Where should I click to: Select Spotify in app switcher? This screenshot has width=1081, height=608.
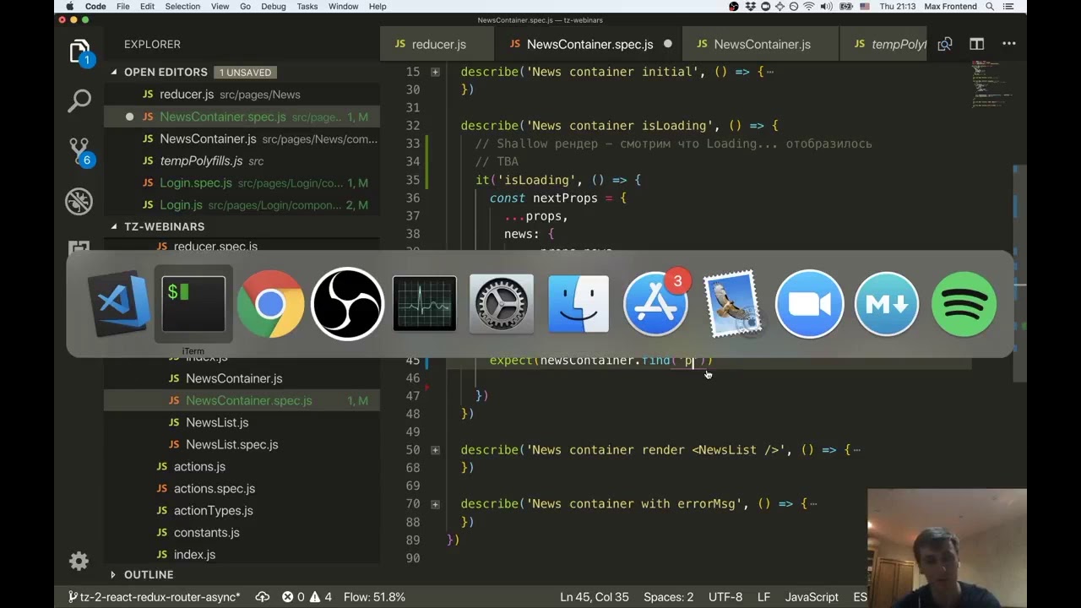point(964,304)
